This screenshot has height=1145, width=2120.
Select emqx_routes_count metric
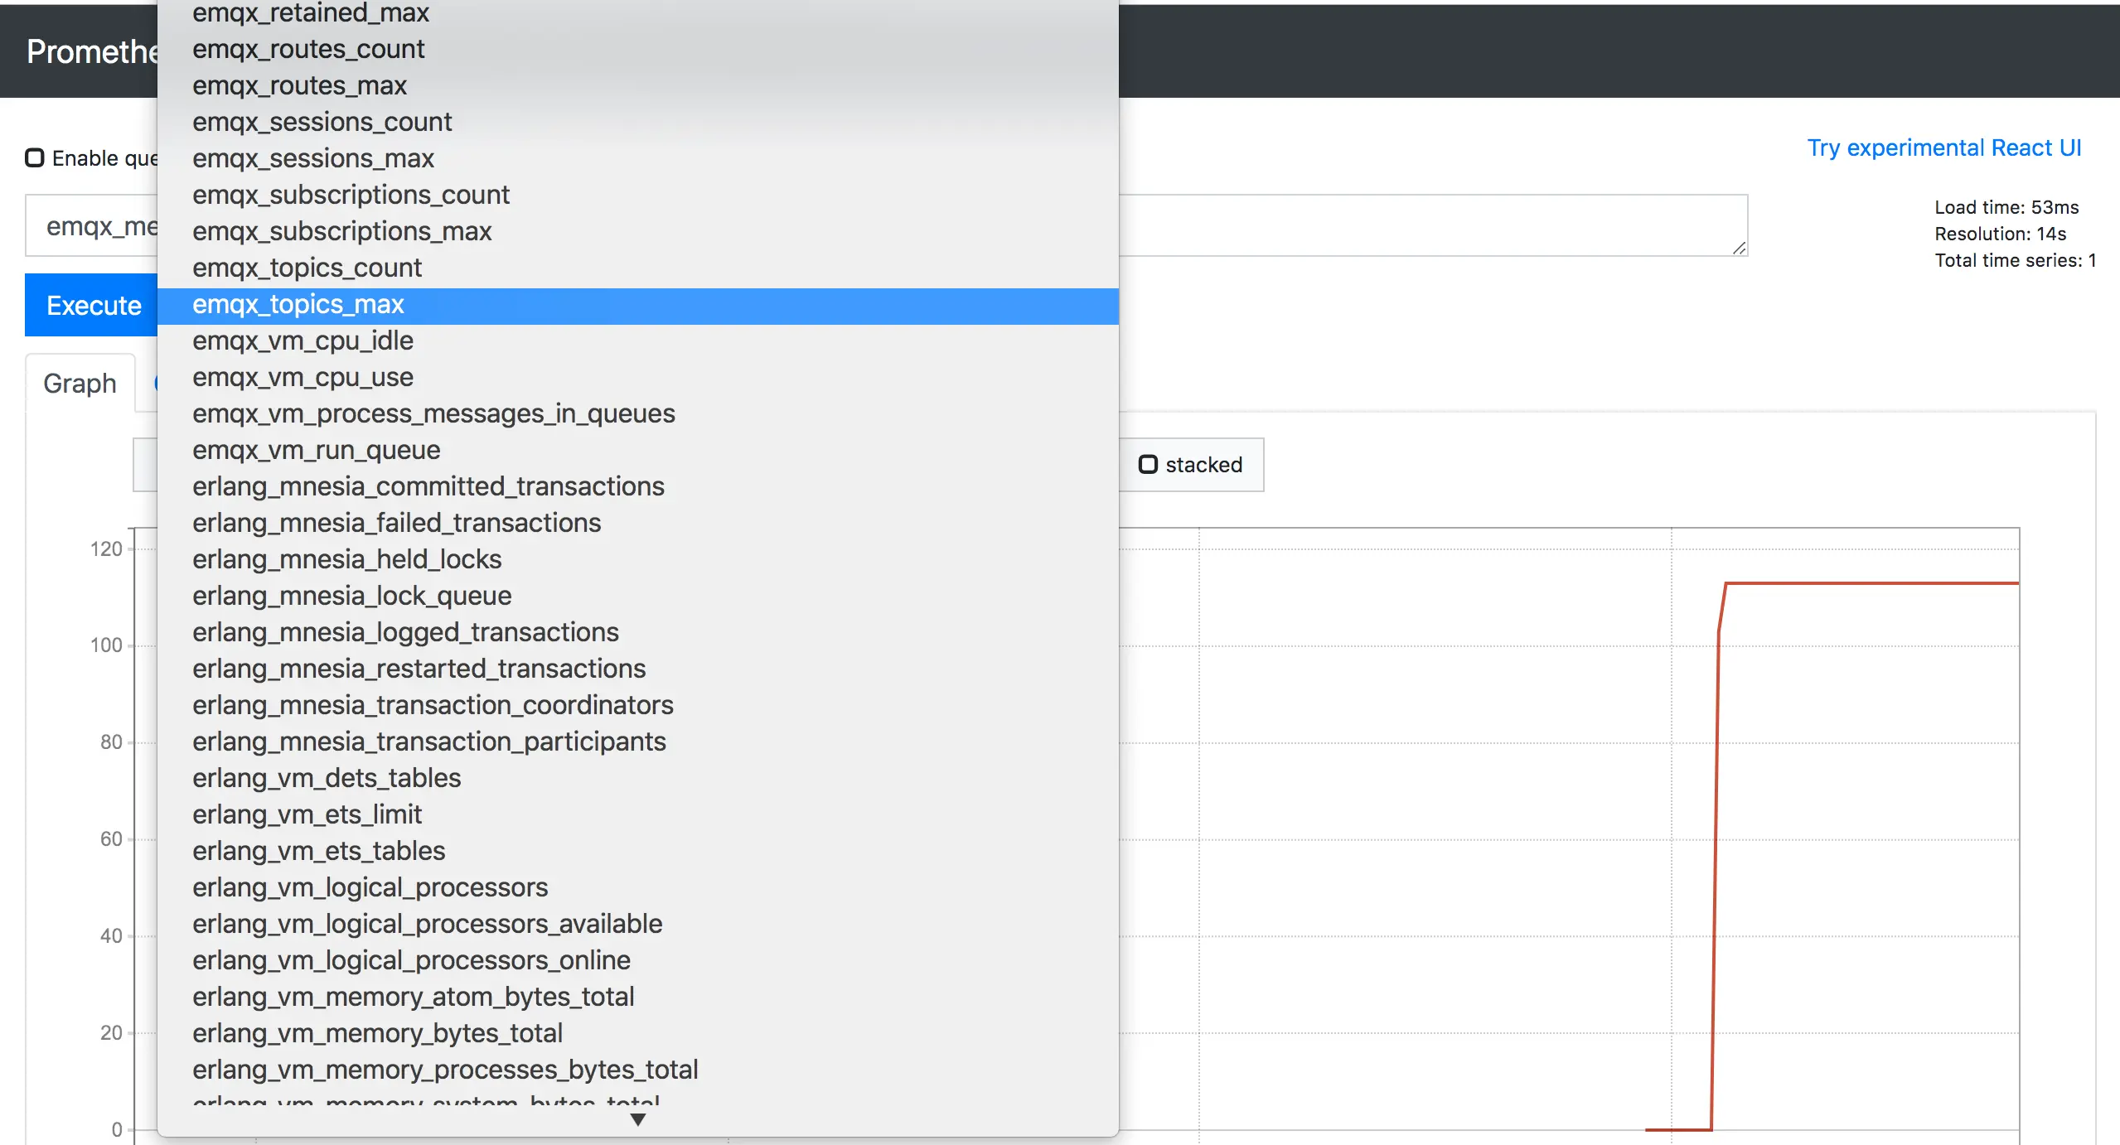tap(308, 50)
